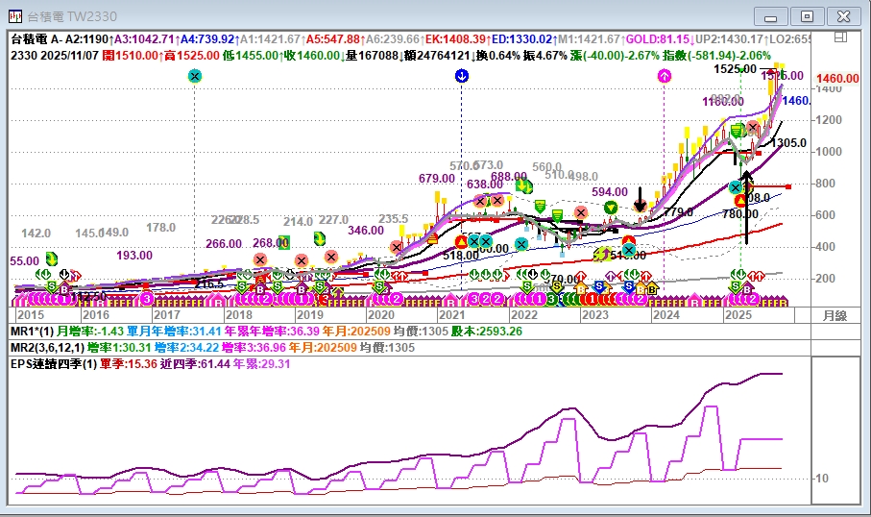The image size is (871, 517).
Task: Click the red 1460.00 price tag
Action: coord(836,78)
